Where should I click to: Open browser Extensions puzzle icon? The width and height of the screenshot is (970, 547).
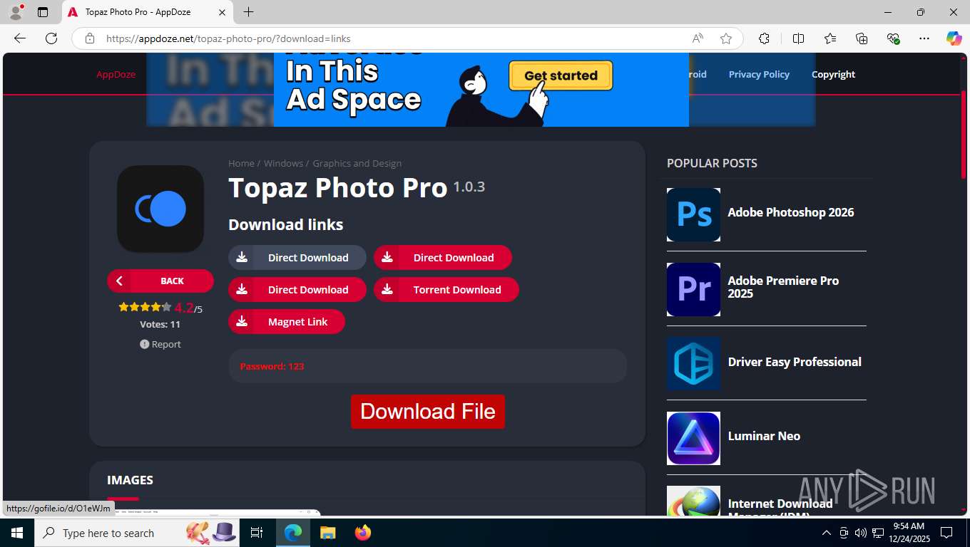click(764, 38)
